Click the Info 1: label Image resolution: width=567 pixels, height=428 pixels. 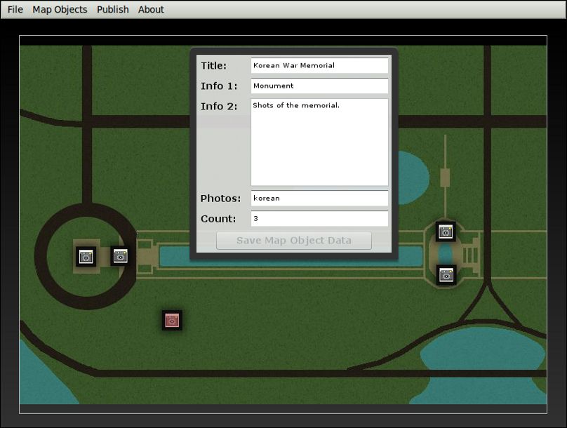[x=219, y=86]
